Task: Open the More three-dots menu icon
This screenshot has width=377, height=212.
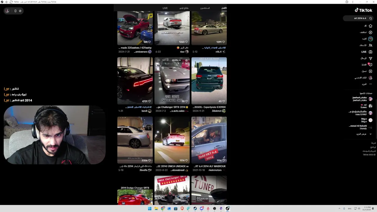Action: coord(371,84)
